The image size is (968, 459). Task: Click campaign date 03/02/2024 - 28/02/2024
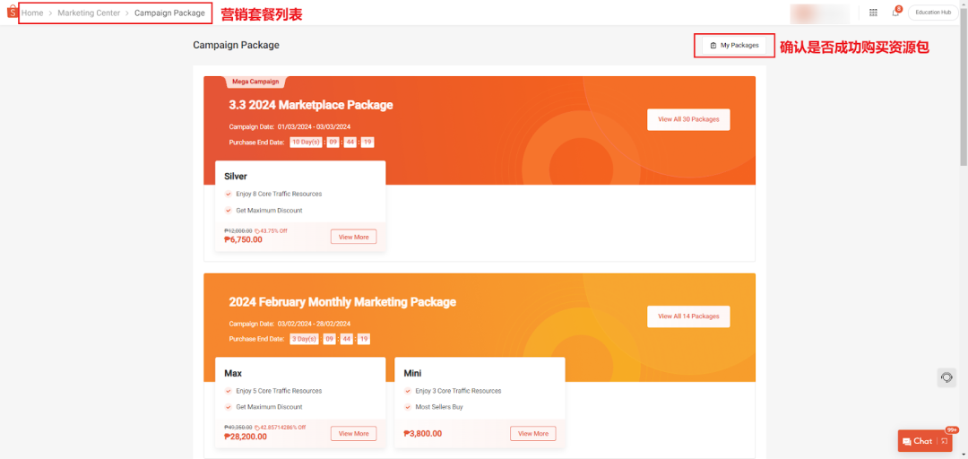[315, 324]
